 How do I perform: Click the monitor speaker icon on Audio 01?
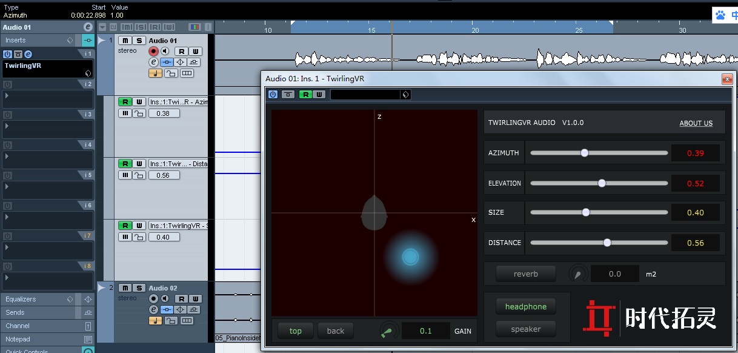pyautogui.click(x=164, y=52)
